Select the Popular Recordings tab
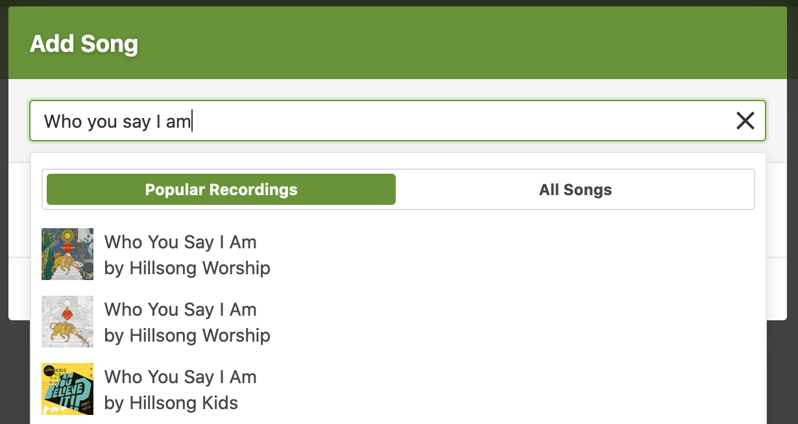The height and width of the screenshot is (424, 798). pyautogui.click(x=221, y=189)
